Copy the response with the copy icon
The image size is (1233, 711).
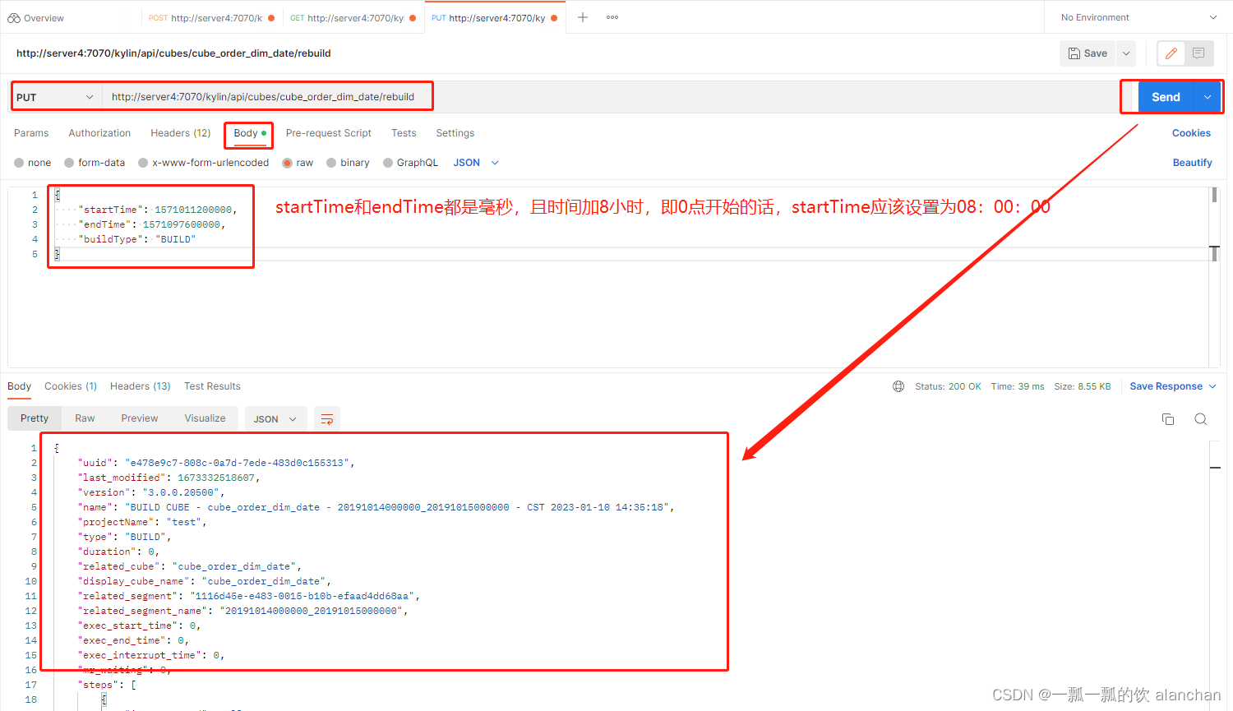click(x=1168, y=419)
